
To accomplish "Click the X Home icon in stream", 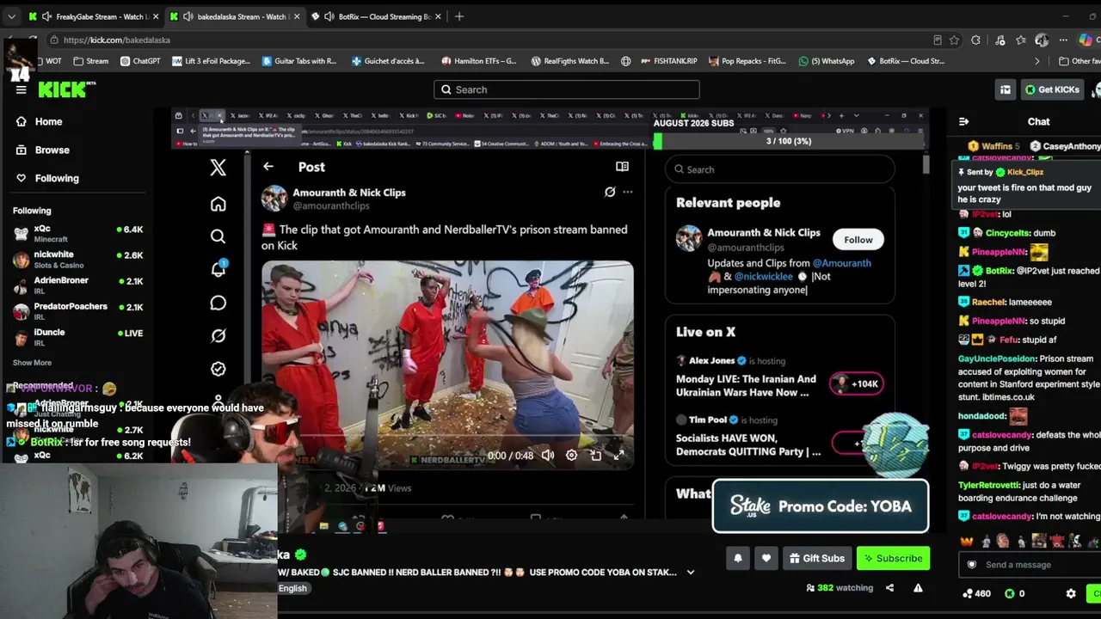I will (x=218, y=204).
